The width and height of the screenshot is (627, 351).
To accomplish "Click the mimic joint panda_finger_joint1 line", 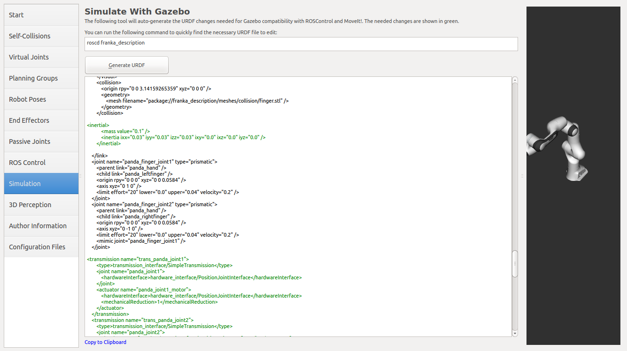I will click(x=141, y=241).
